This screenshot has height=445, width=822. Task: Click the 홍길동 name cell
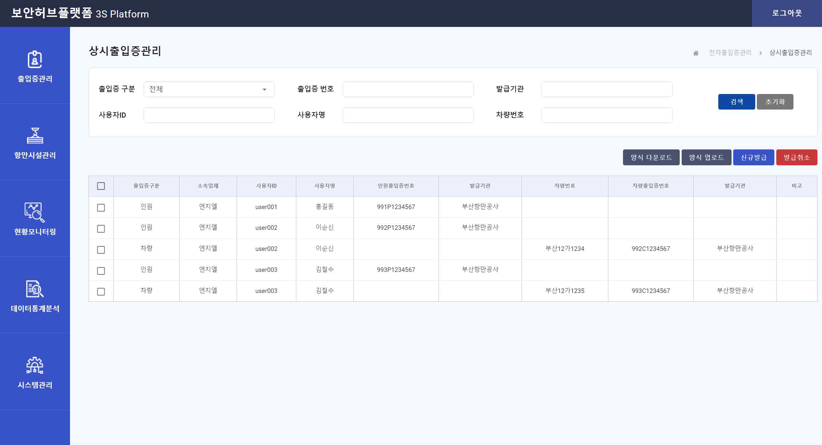pos(325,207)
